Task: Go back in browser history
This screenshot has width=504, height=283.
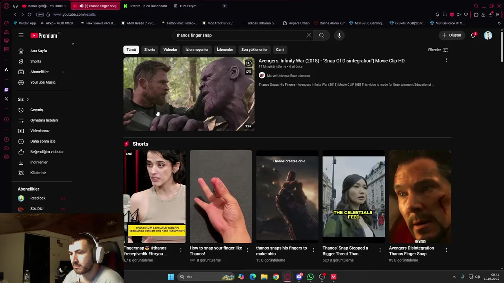Action: click(15, 15)
